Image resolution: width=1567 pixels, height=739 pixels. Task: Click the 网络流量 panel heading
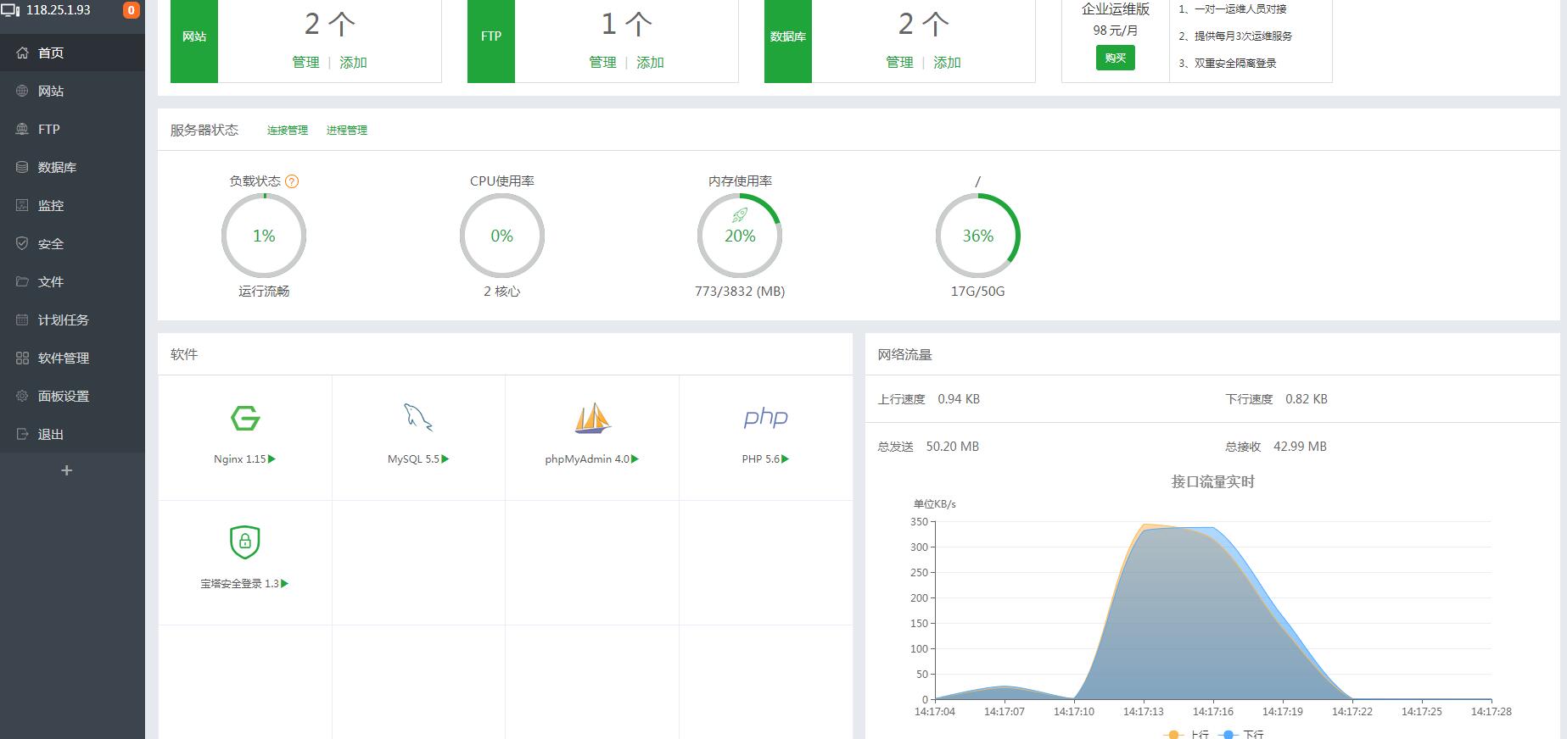tap(904, 355)
